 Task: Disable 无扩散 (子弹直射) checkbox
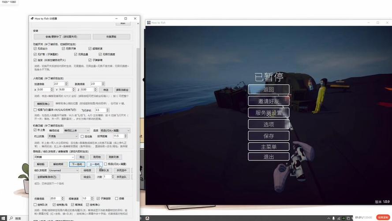coord(35,54)
